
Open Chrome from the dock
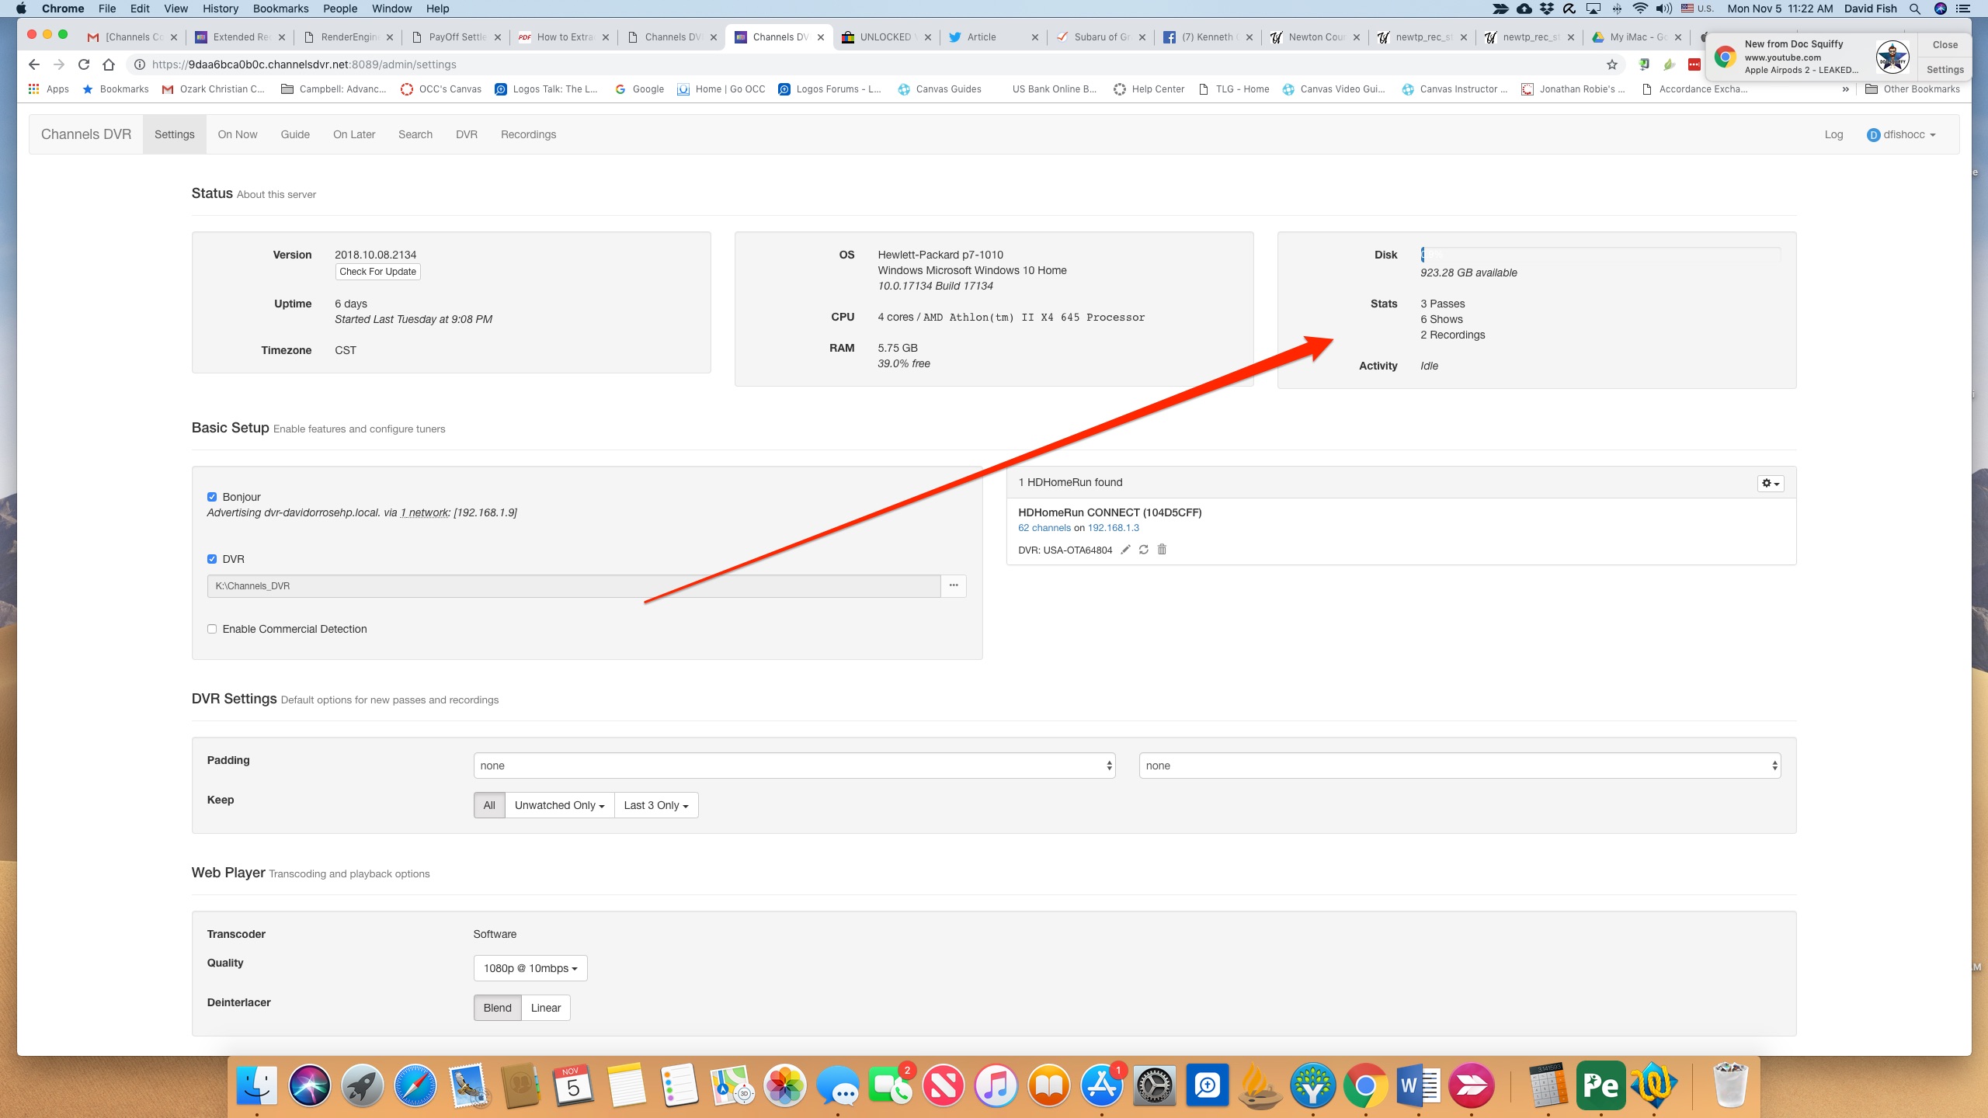(x=1365, y=1085)
